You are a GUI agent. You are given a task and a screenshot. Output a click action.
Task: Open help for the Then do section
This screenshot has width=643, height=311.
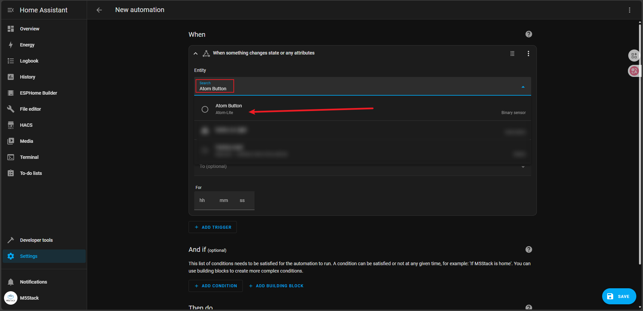pos(529,308)
